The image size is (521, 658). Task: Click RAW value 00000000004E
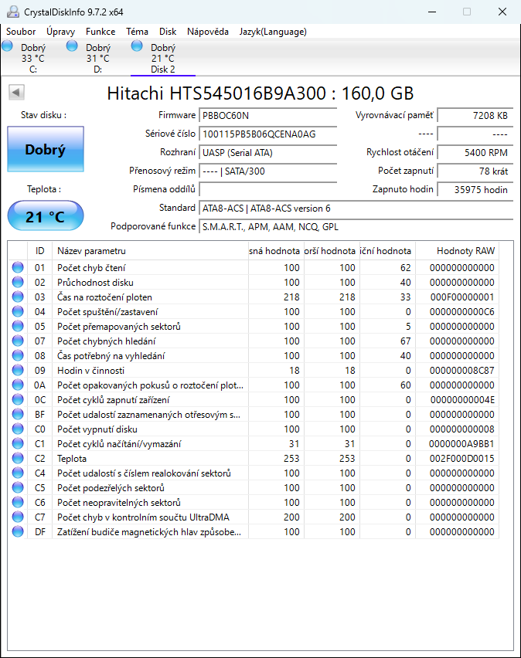461,400
